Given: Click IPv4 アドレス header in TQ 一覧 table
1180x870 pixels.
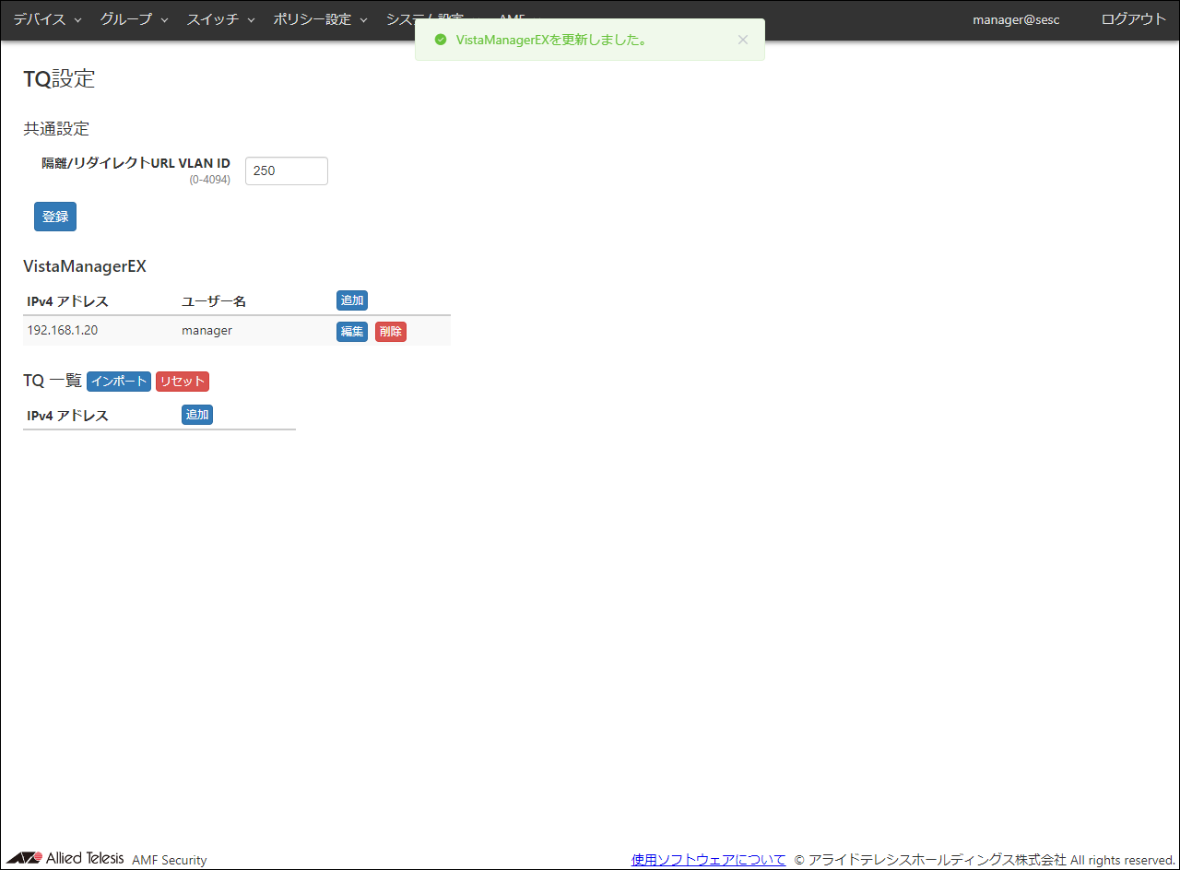Looking at the screenshot, I should tap(67, 416).
